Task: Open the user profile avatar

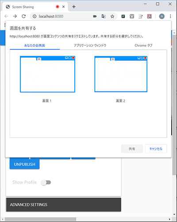Action: [x=162, y=16]
